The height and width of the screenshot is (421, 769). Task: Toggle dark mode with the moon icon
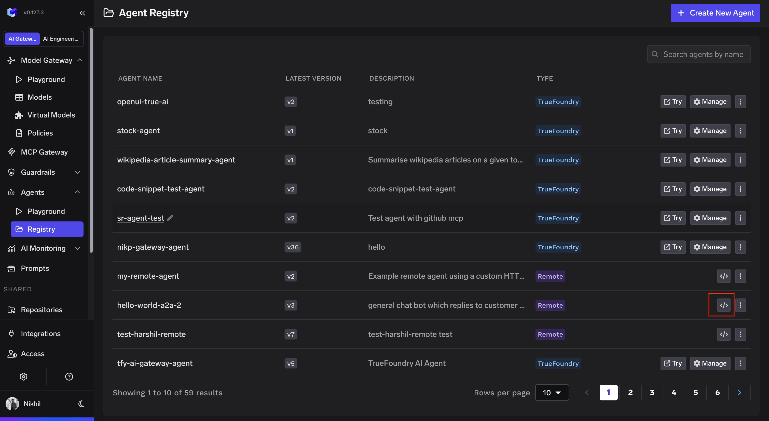coord(81,404)
